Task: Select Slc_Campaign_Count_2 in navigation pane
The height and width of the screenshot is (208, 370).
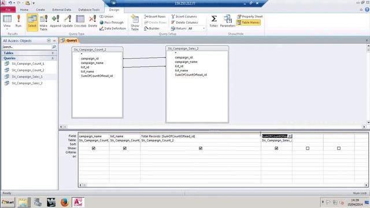Action: click(28, 70)
